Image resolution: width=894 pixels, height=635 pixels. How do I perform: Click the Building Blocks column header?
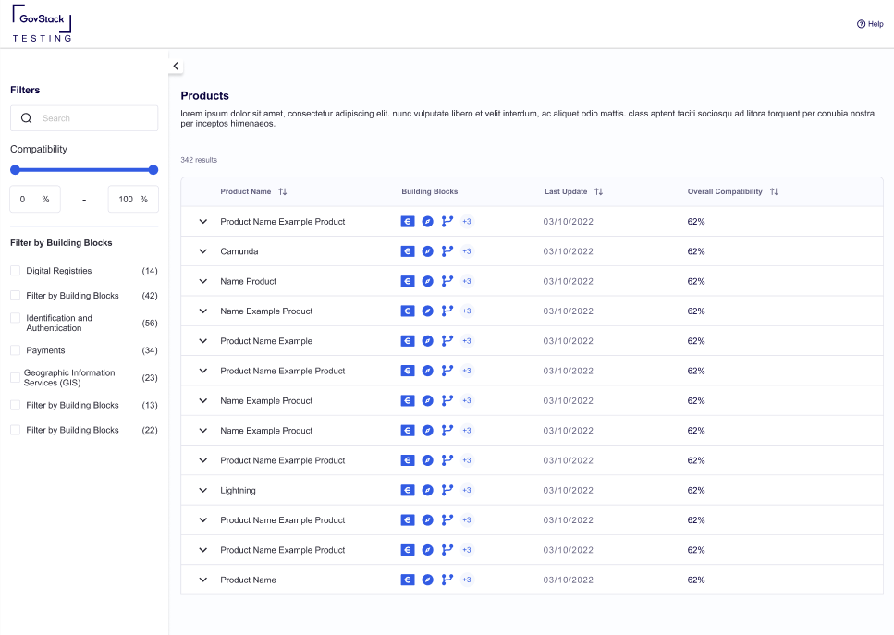point(429,191)
